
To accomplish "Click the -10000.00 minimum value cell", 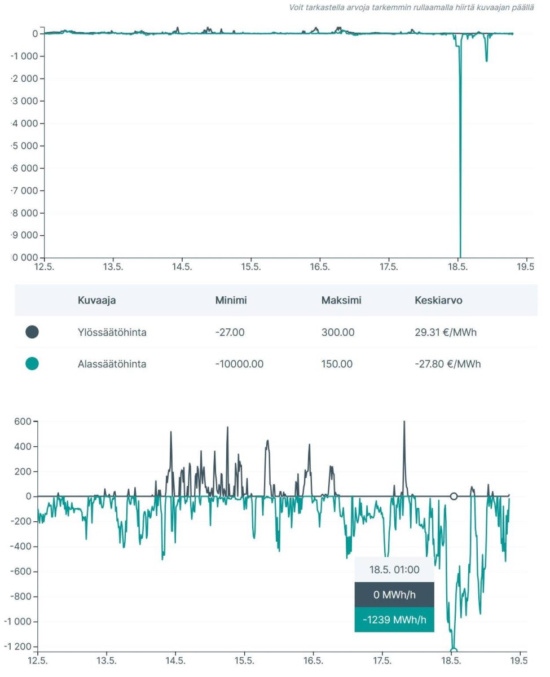I will point(239,364).
